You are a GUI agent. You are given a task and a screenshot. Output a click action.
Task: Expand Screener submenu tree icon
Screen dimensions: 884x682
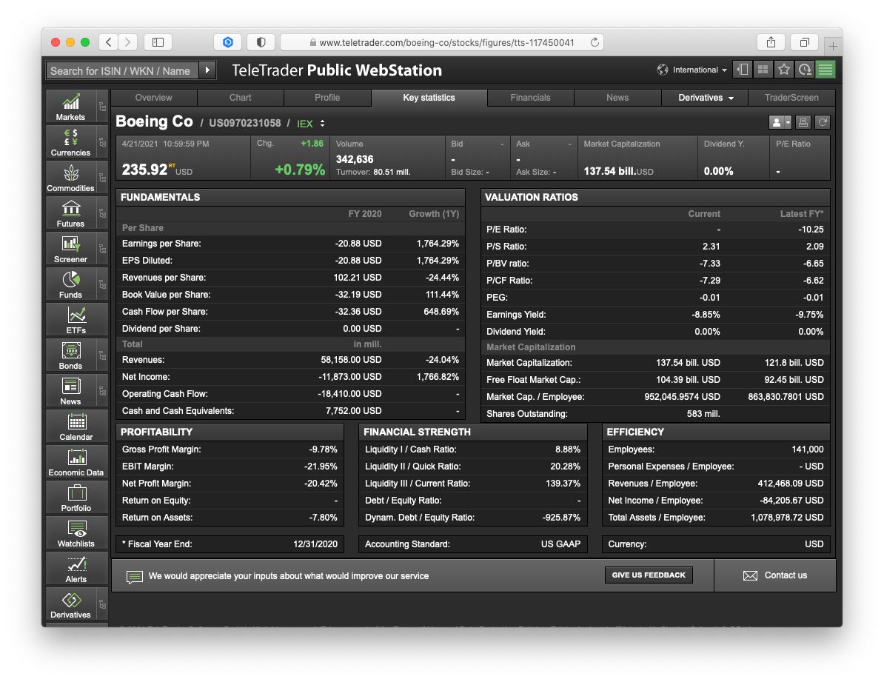102,249
